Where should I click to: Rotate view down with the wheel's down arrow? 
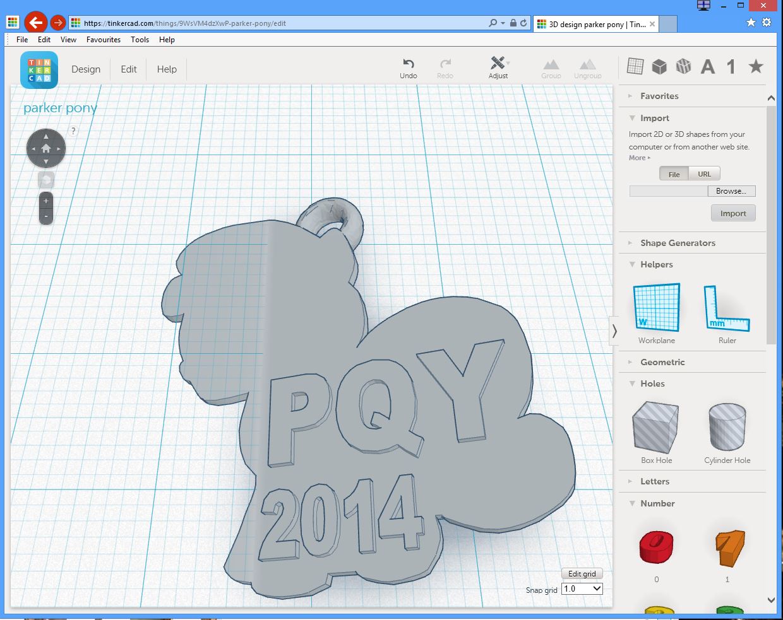point(46,161)
